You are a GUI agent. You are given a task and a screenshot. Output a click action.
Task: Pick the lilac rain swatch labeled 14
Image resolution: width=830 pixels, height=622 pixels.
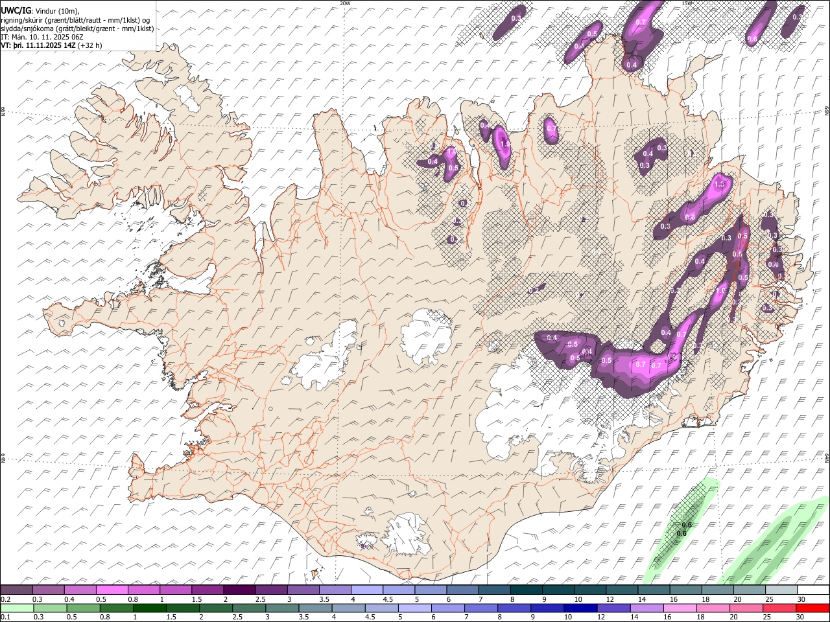tap(646, 608)
